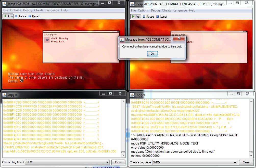Pause emulation in left Jpcsp window

[21, 16]
